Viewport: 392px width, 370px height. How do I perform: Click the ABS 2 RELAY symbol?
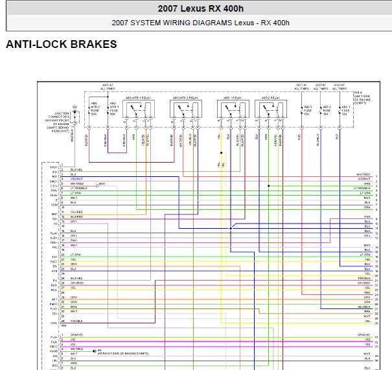pyautogui.click(x=271, y=109)
